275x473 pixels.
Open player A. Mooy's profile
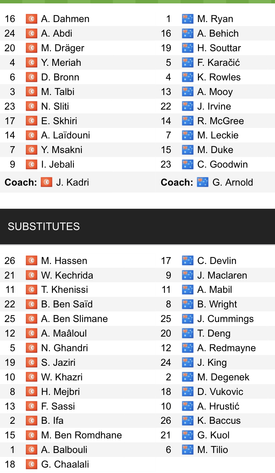tap(215, 92)
